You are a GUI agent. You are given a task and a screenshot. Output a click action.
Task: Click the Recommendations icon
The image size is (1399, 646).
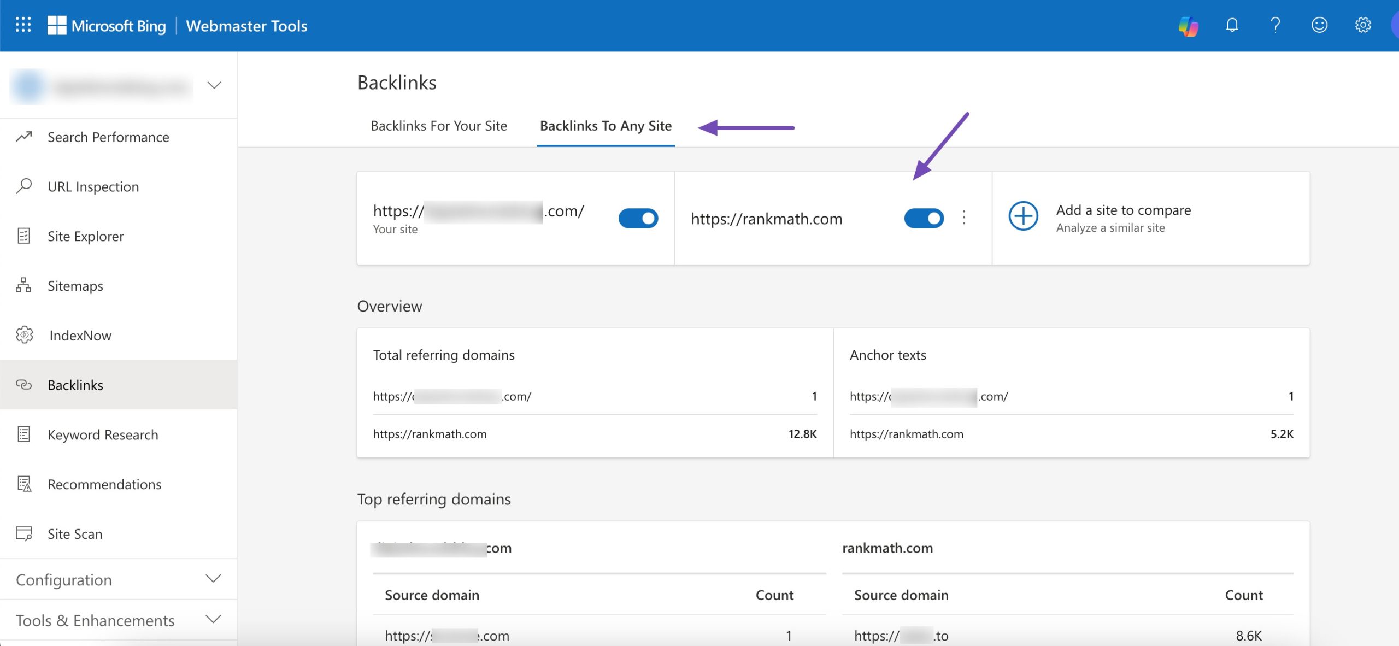24,484
